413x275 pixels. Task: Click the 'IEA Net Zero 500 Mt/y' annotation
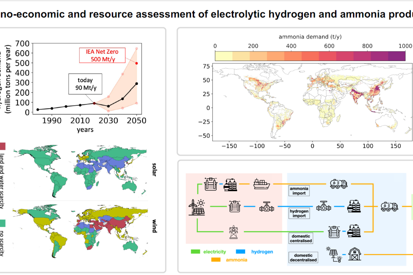pyautogui.click(x=102, y=55)
